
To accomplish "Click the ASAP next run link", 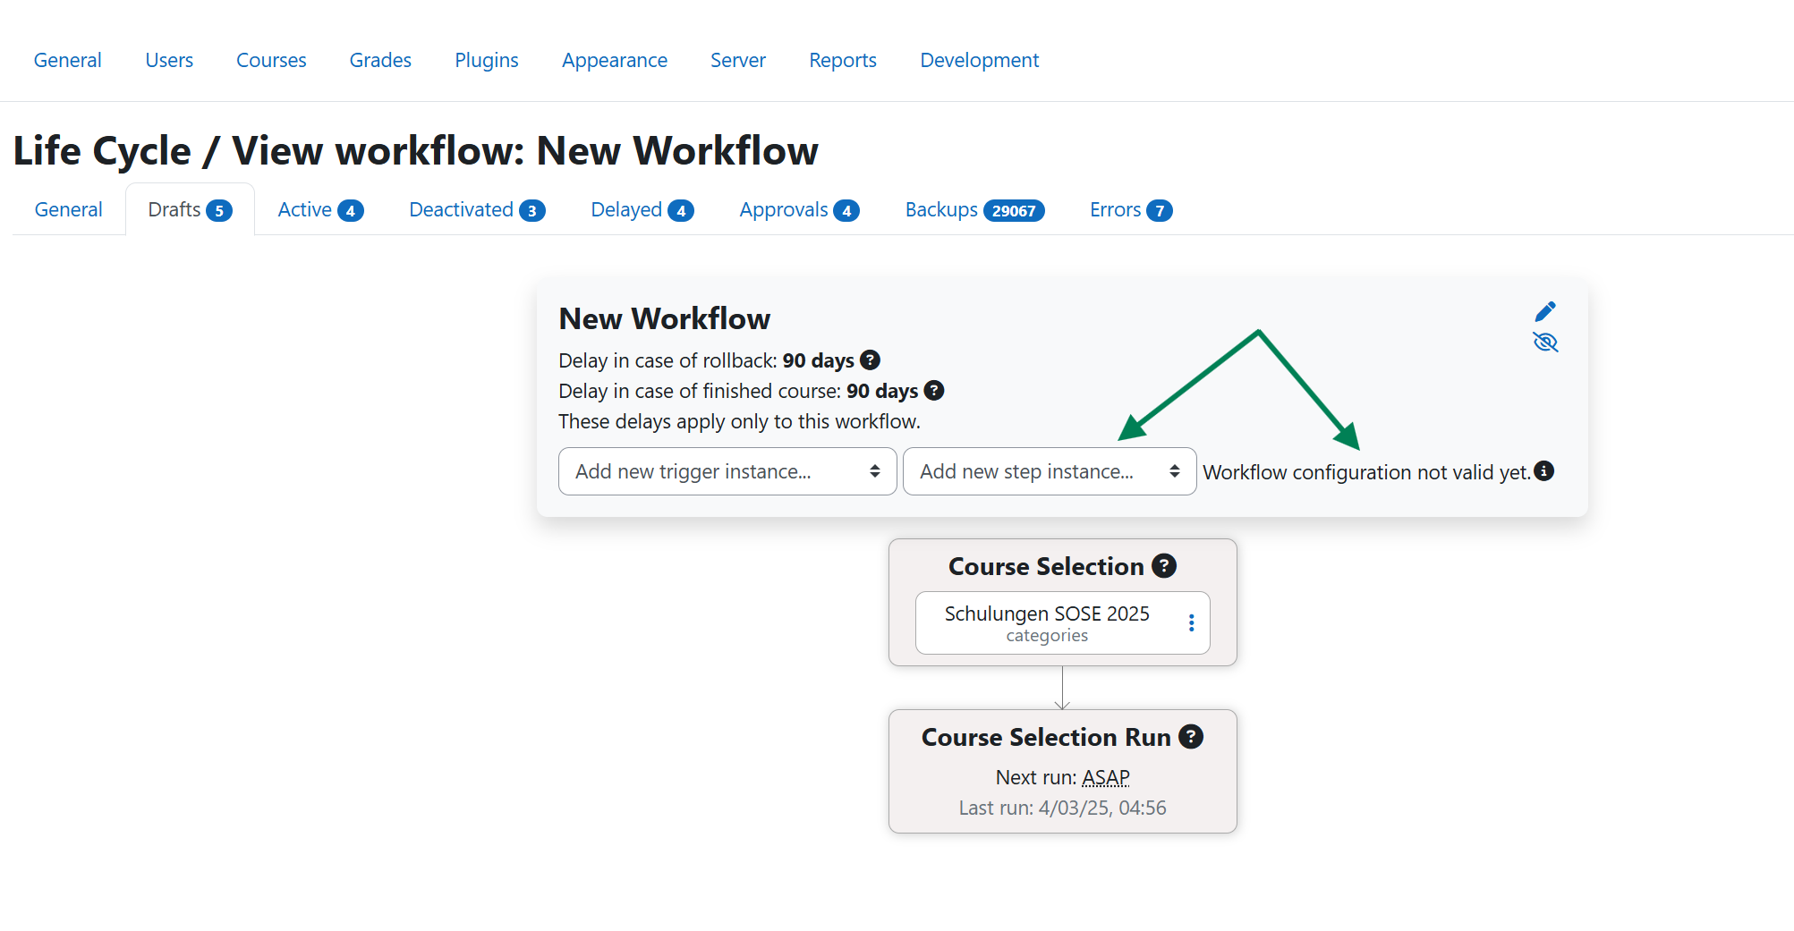I will point(1106,778).
